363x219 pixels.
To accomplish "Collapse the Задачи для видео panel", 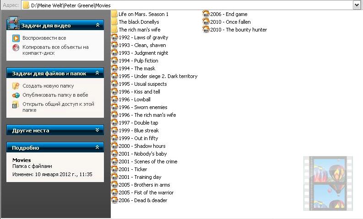I will tap(98, 25).
